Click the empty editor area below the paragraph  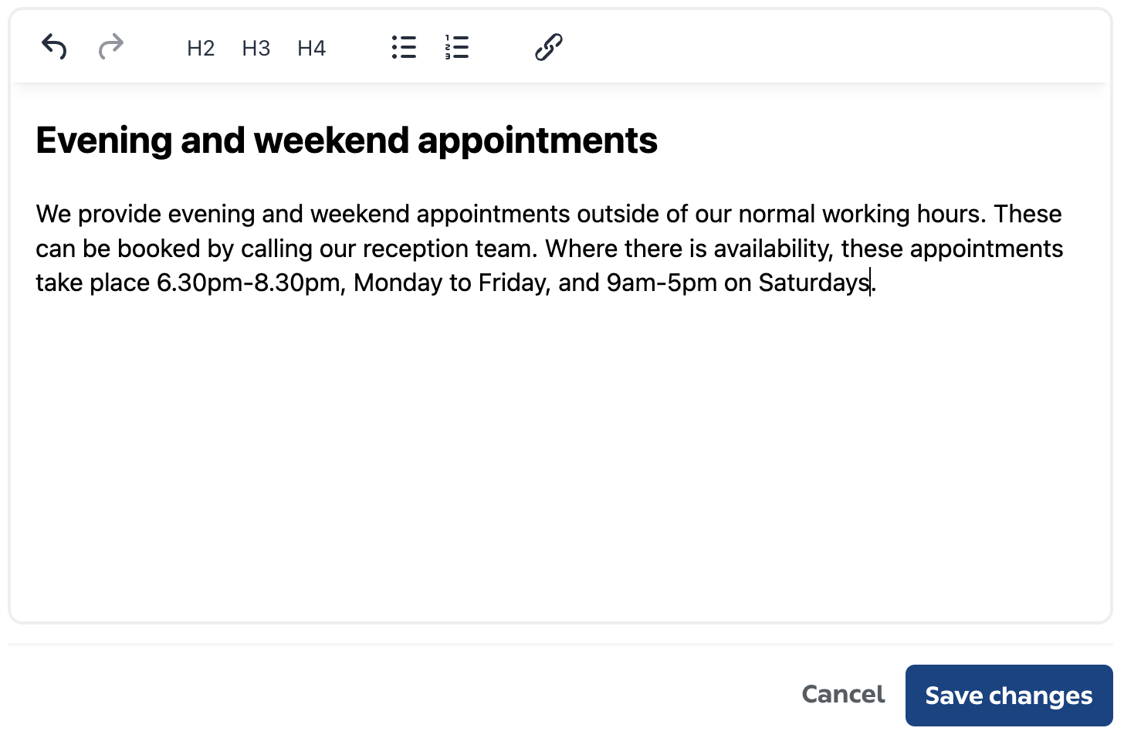[x=560, y=455]
